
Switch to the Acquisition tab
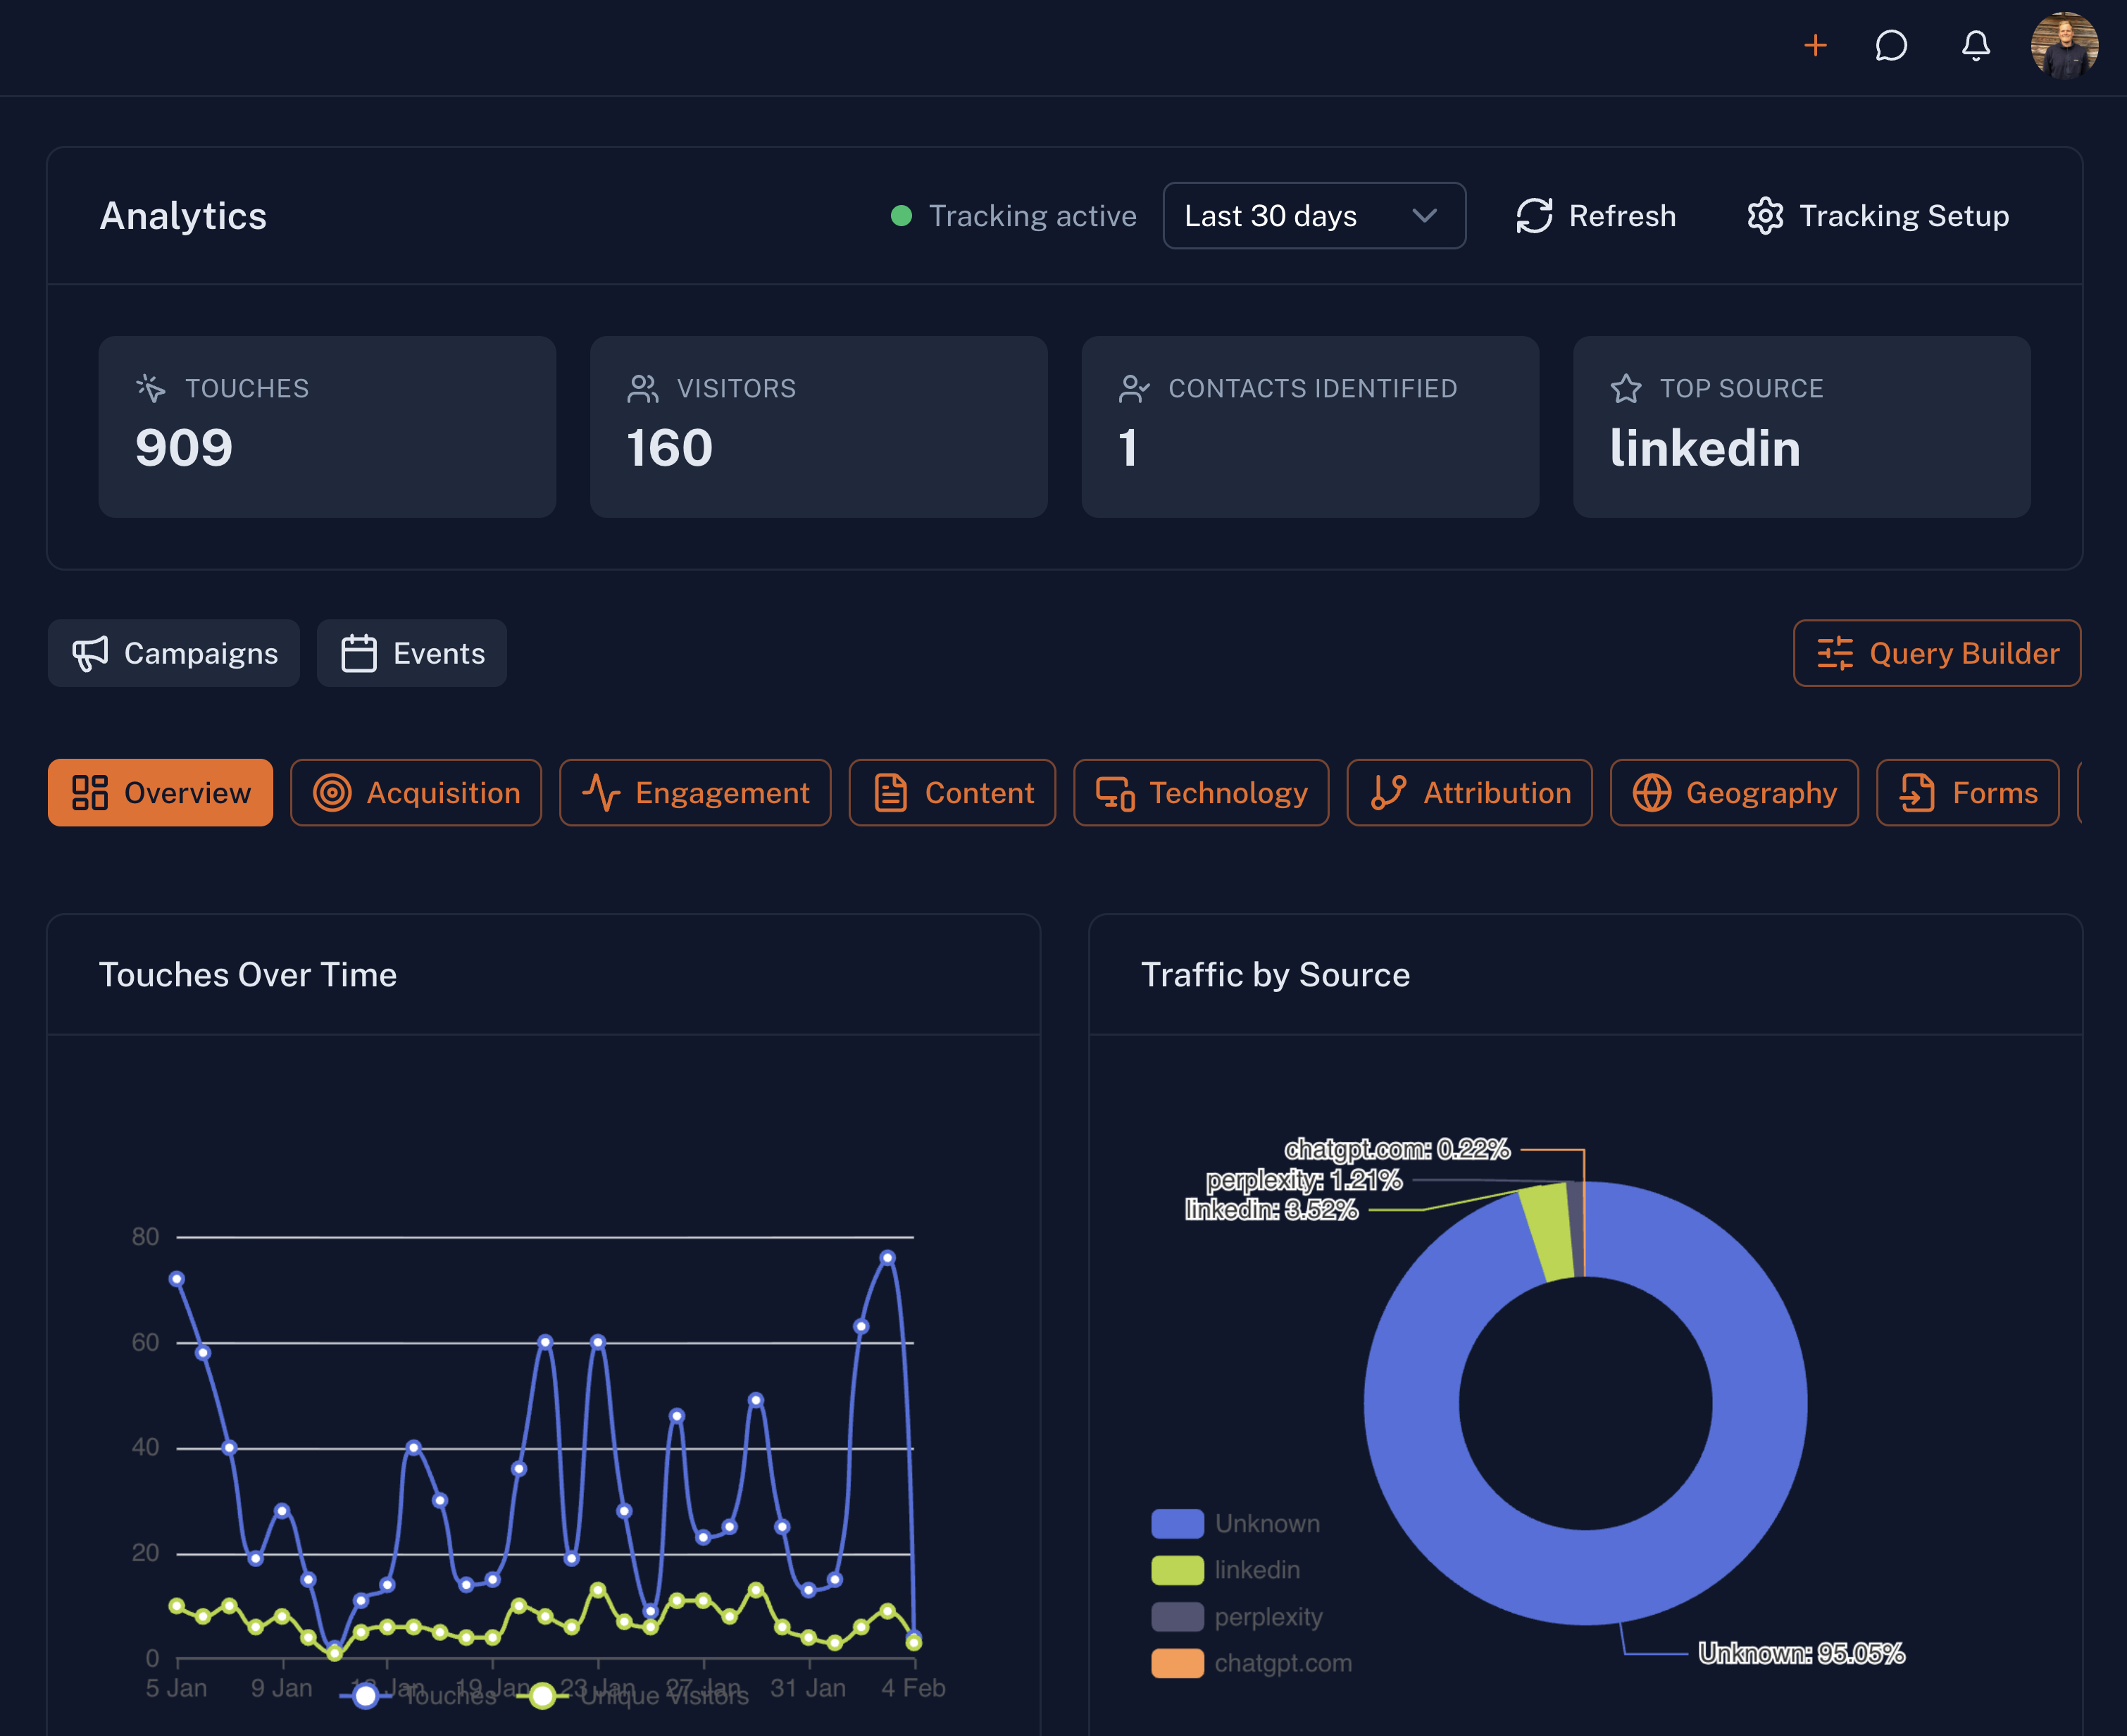[417, 793]
